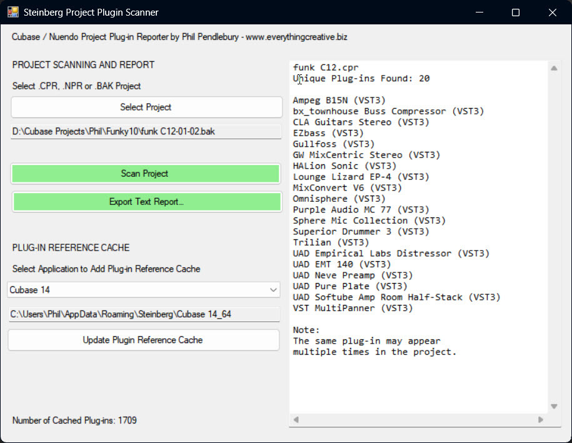Click 'EZbass (VST3)' entry
The width and height of the screenshot is (572, 443).
tap(328, 133)
